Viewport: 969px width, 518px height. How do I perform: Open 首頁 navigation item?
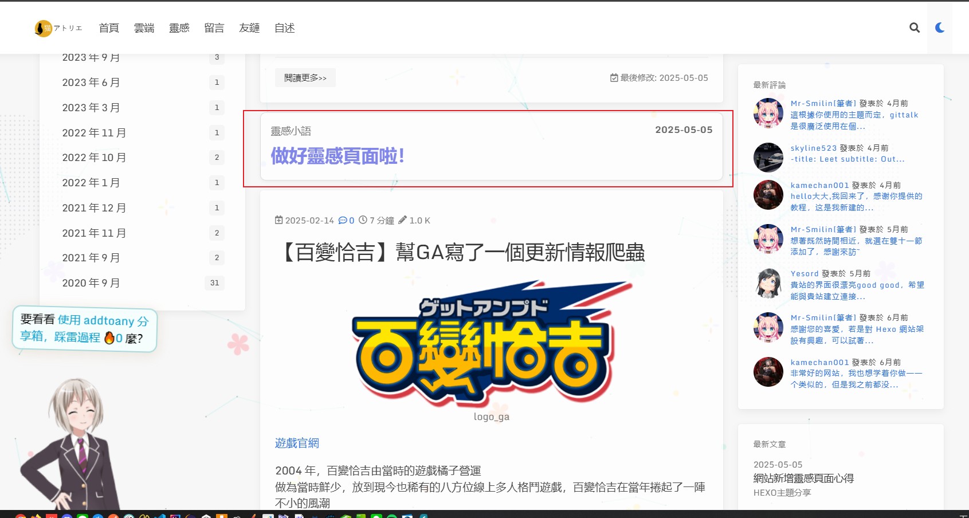coord(109,28)
